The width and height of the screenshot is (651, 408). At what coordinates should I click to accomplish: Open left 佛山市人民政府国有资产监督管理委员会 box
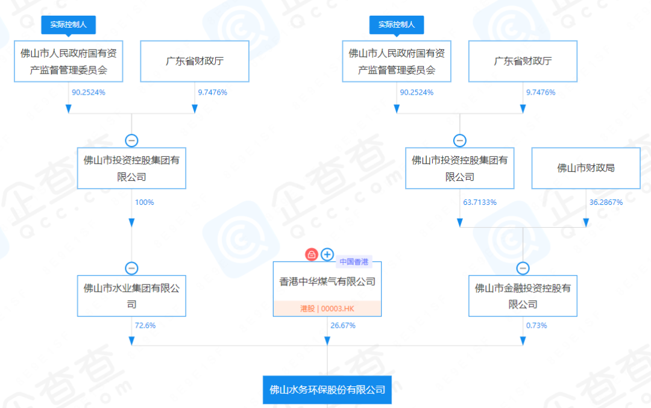pos(69,61)
